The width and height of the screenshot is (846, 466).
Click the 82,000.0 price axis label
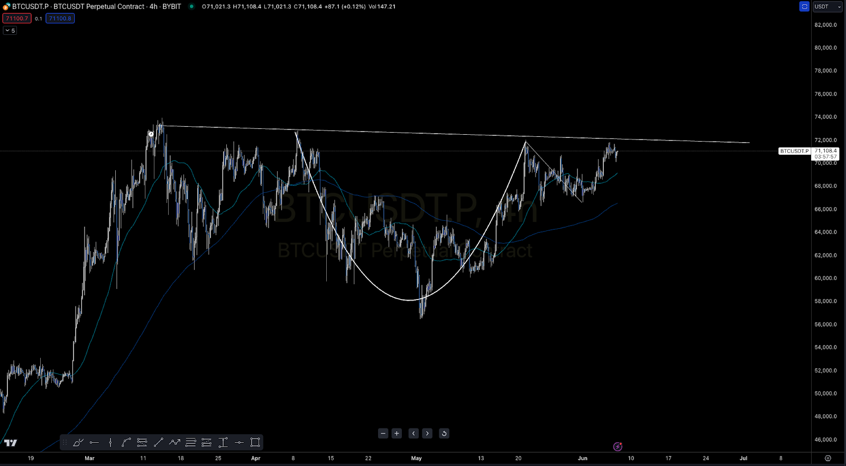tap(825, 25)
